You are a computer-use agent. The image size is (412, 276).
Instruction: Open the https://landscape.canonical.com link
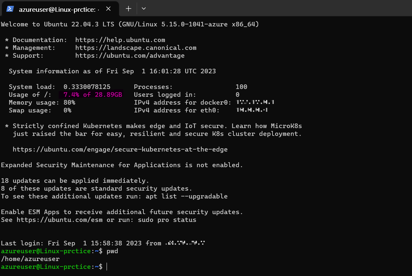[x=136, y=48]
